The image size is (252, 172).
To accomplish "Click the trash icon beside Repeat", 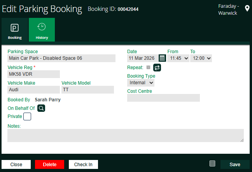I will (x=148, y=67).
